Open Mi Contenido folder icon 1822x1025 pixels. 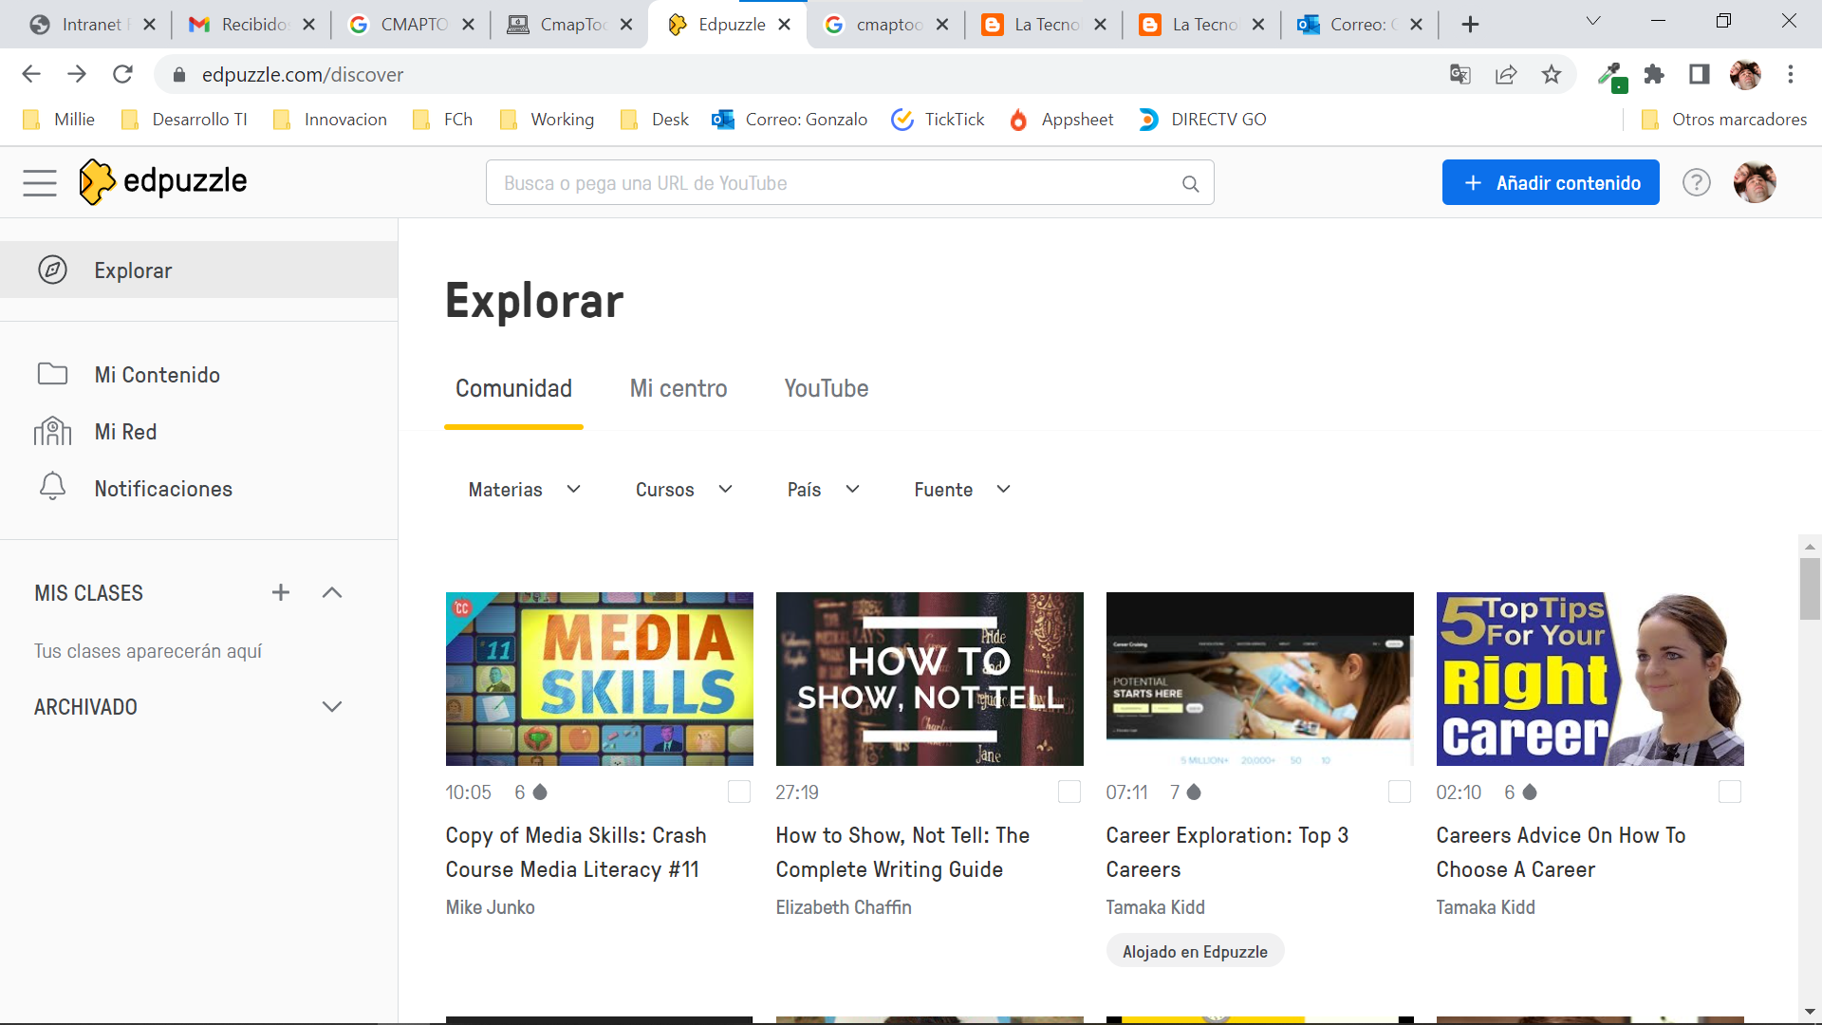[52, 374]
